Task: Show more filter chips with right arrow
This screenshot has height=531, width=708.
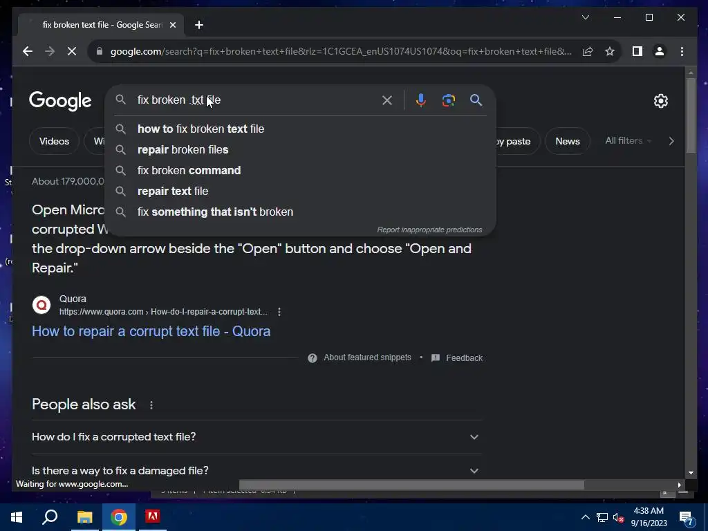Action: coord(671,141)
